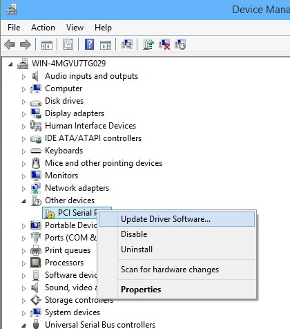290x329 pixels.
Task: Click Show/Hide Console Tree toolbar icon
Action: [47, 44]
